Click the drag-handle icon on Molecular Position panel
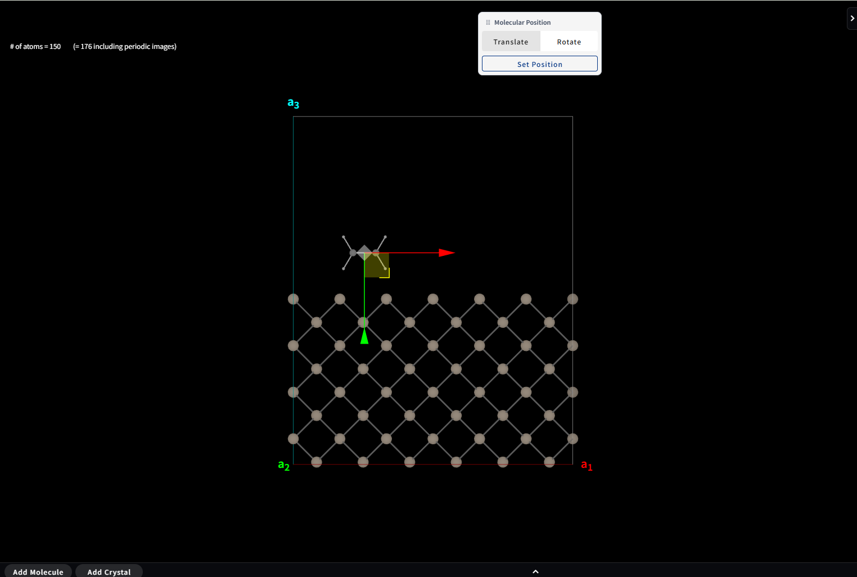Viewport: 857px width, 577px height. click(x=487, y=22)
